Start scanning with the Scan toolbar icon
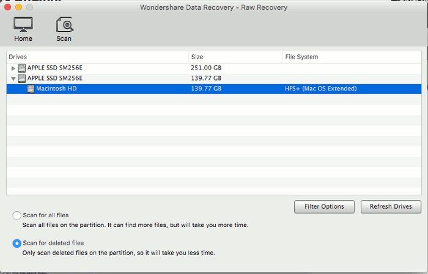Viewport: 428px width, 274px height. click(64, 29)
